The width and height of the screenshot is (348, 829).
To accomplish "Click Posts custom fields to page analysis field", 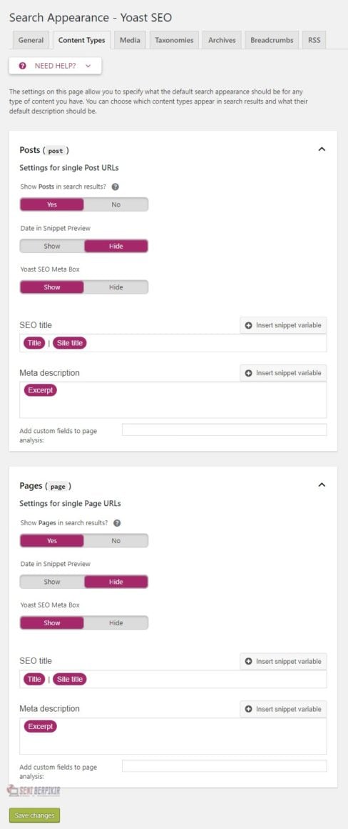I will click(224, 430).
